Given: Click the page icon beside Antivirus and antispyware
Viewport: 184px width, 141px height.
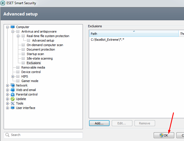Looking at the screenshot, I should tap(18, 31).
